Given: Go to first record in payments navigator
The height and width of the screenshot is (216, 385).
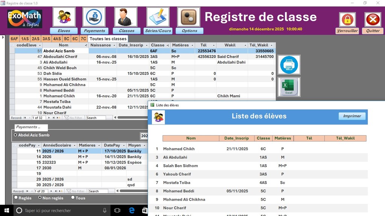Looking at the screenshot, I should pyautogui.click(x=27, y=191).
